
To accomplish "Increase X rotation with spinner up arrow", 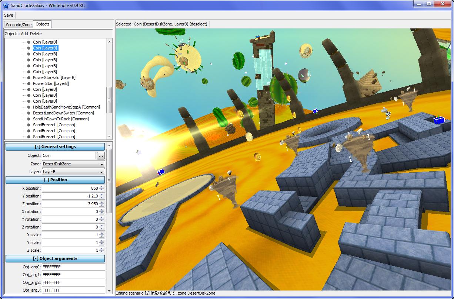I will [102, 210].
